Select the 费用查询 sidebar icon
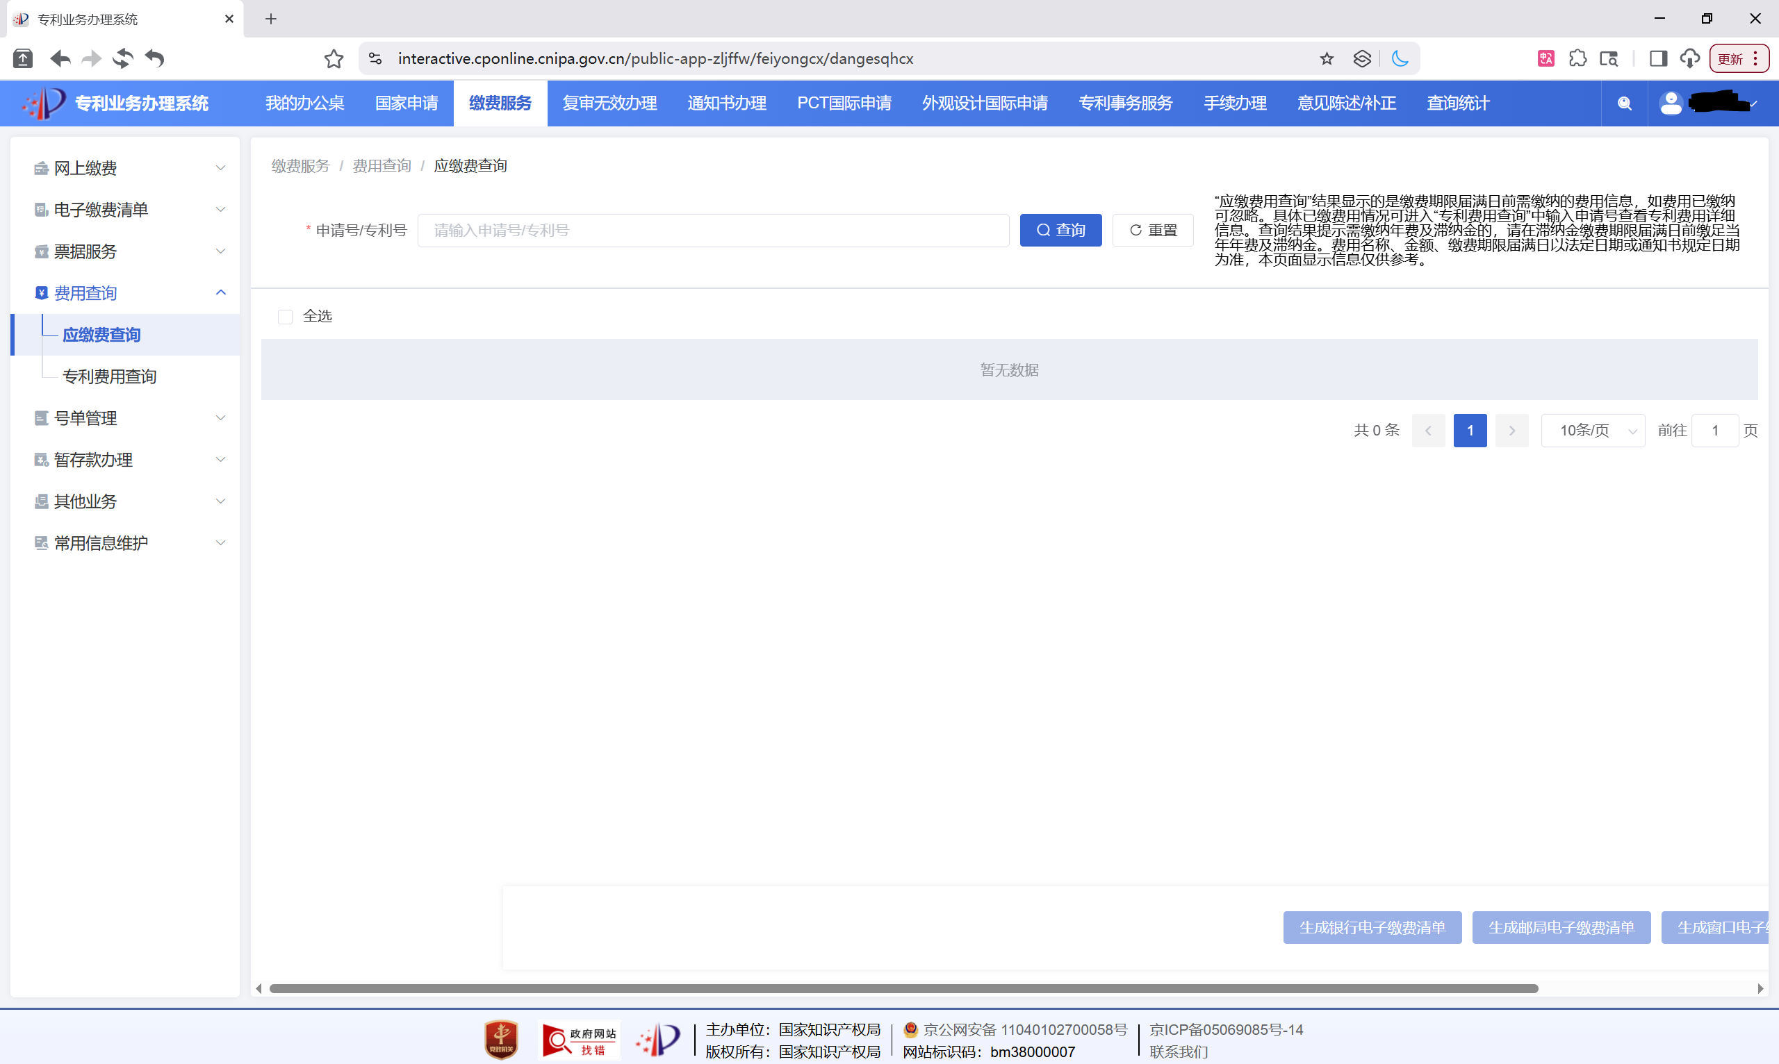 [x=41, y=292]
